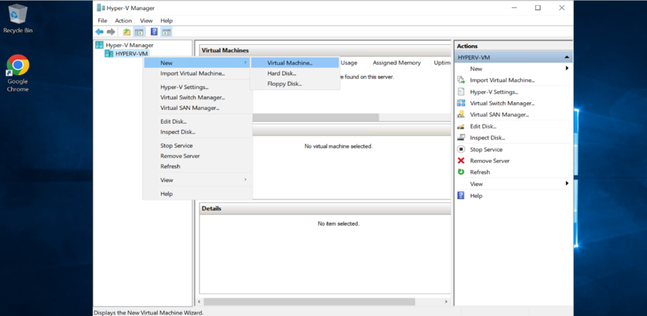Click the Usage column header

pos(349,62)
